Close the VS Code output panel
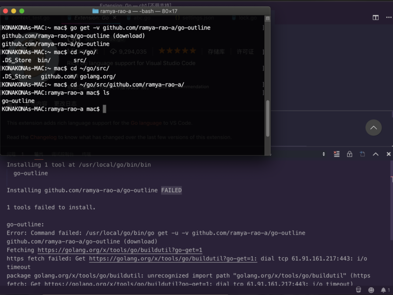This screenshot has width=393, height=295. point(389,154)
